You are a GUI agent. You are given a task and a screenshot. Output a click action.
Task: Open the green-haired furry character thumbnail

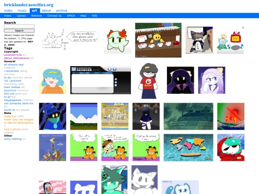coord(114,180)
